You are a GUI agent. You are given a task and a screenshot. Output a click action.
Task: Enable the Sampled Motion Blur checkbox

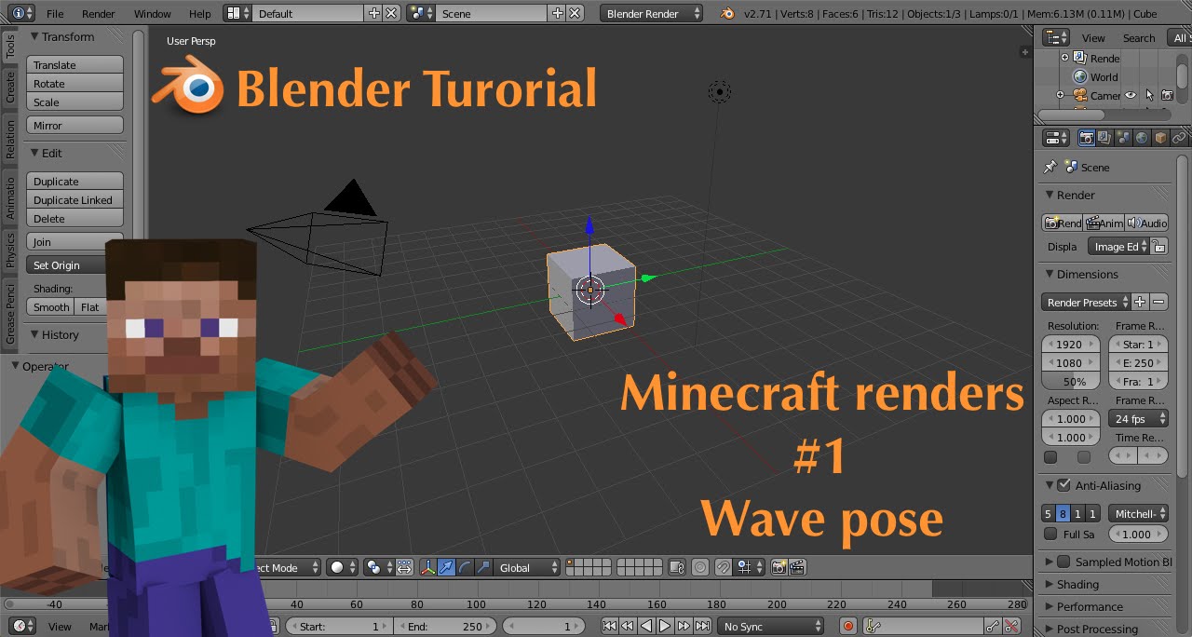point(1063,562)
